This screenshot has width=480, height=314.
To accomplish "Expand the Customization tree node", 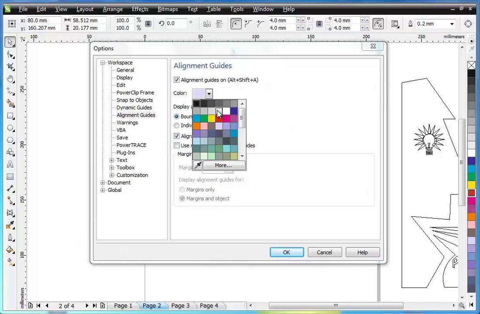I will (x=112, y=175).
